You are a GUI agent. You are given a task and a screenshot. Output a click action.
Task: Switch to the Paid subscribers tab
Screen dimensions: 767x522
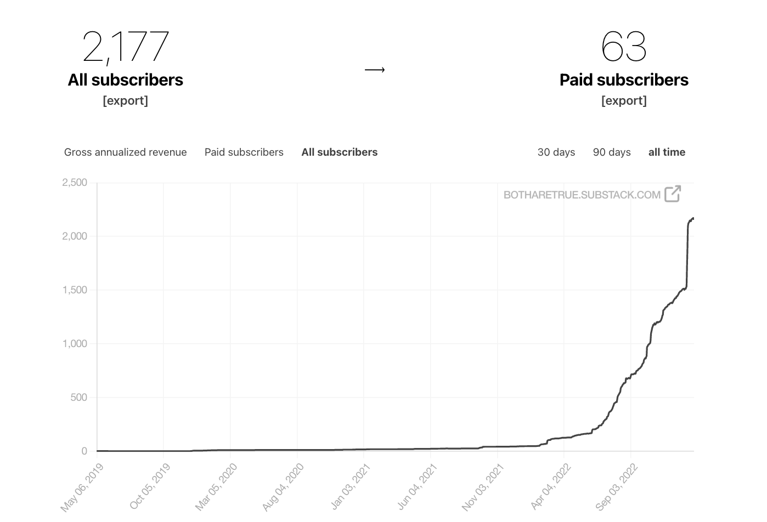[244, 152]
